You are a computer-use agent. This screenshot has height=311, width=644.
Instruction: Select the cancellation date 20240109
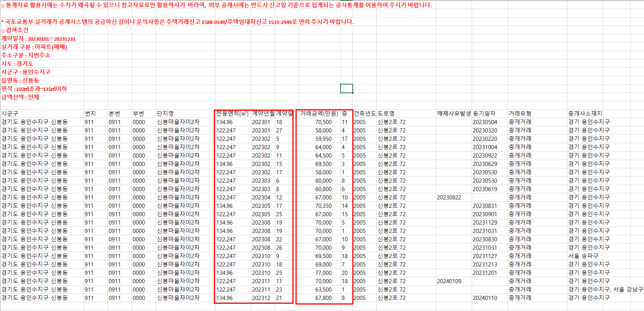coord(454,281)
